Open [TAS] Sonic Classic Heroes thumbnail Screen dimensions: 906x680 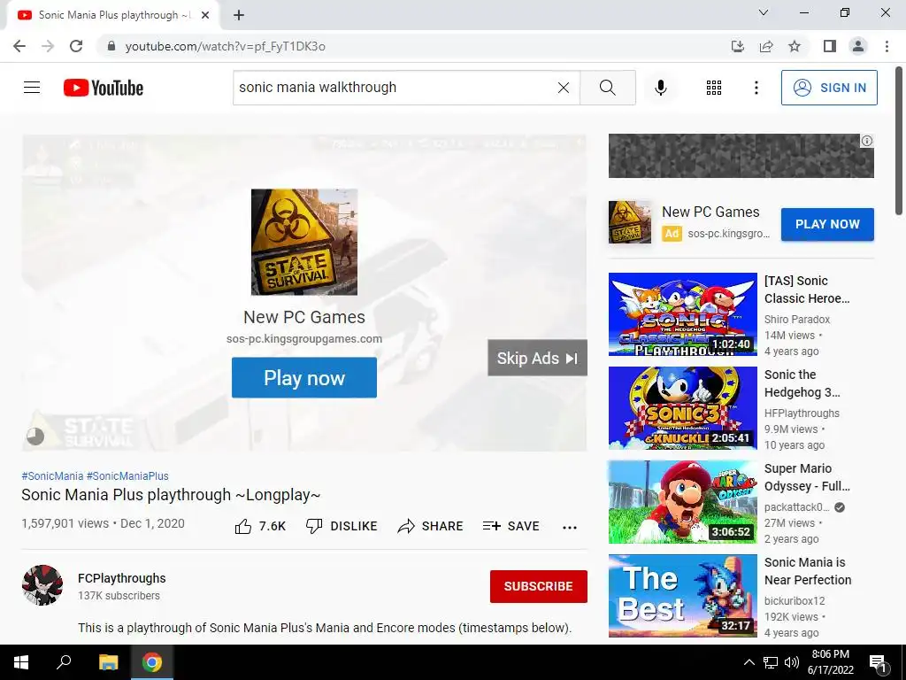click(x=682, y=314)
